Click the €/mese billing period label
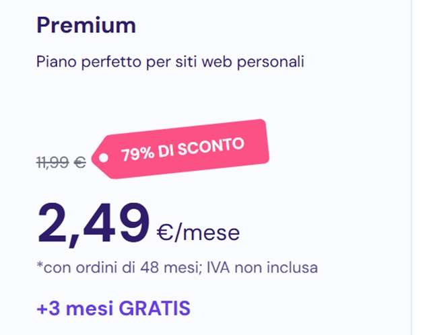Screen dimensions: 431x335 pyautogui.click(x=197, y=233)
